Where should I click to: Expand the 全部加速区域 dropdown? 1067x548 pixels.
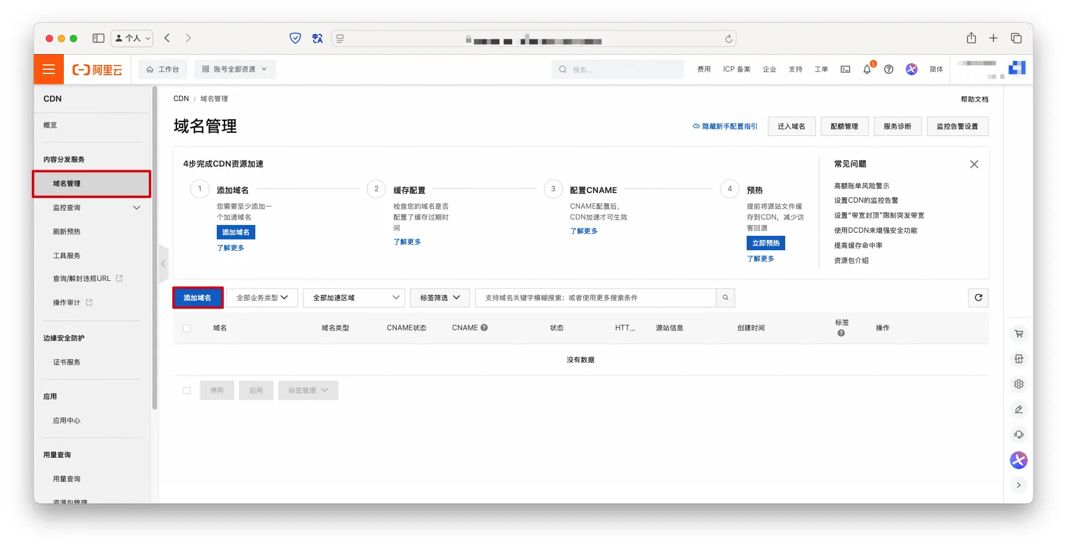[x=354, y=298]
